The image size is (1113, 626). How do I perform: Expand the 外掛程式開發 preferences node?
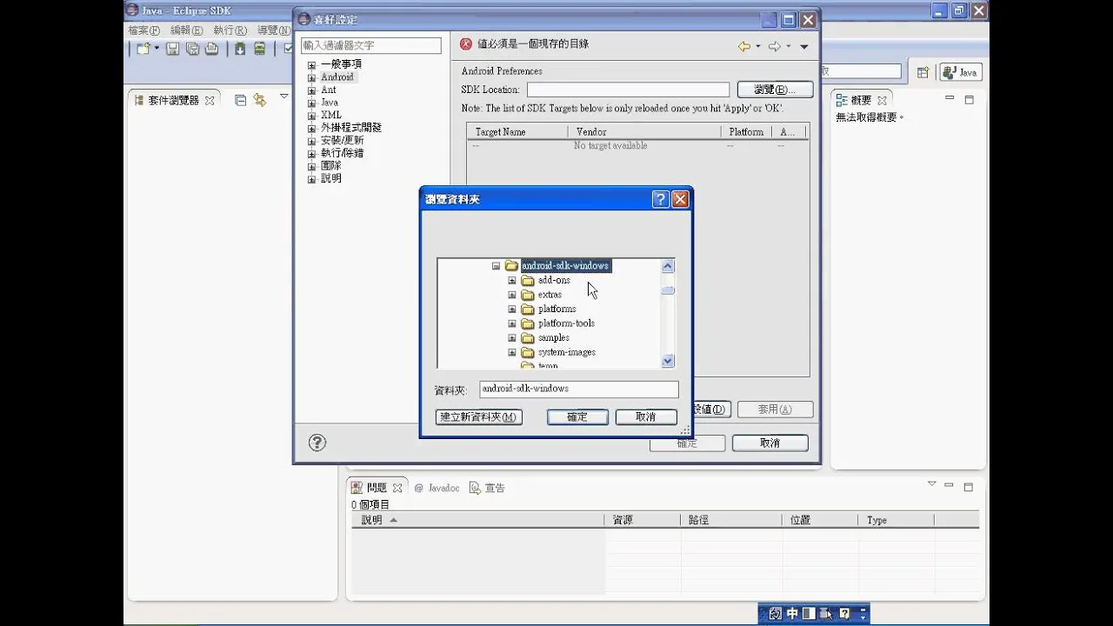coord(311,129)
